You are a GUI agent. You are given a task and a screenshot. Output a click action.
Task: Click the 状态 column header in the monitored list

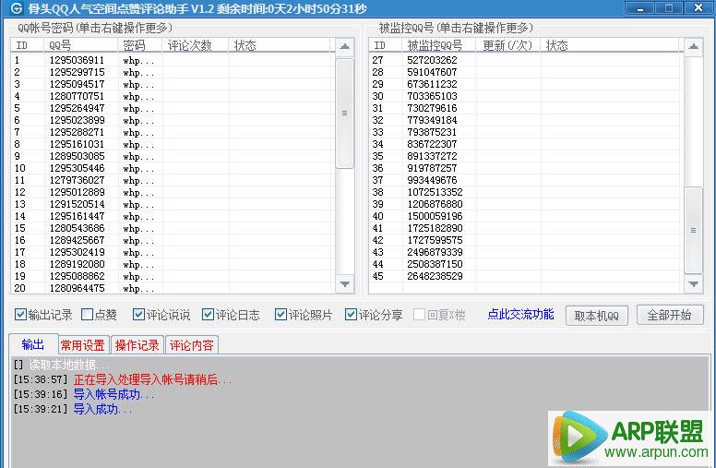coord(612,45)
